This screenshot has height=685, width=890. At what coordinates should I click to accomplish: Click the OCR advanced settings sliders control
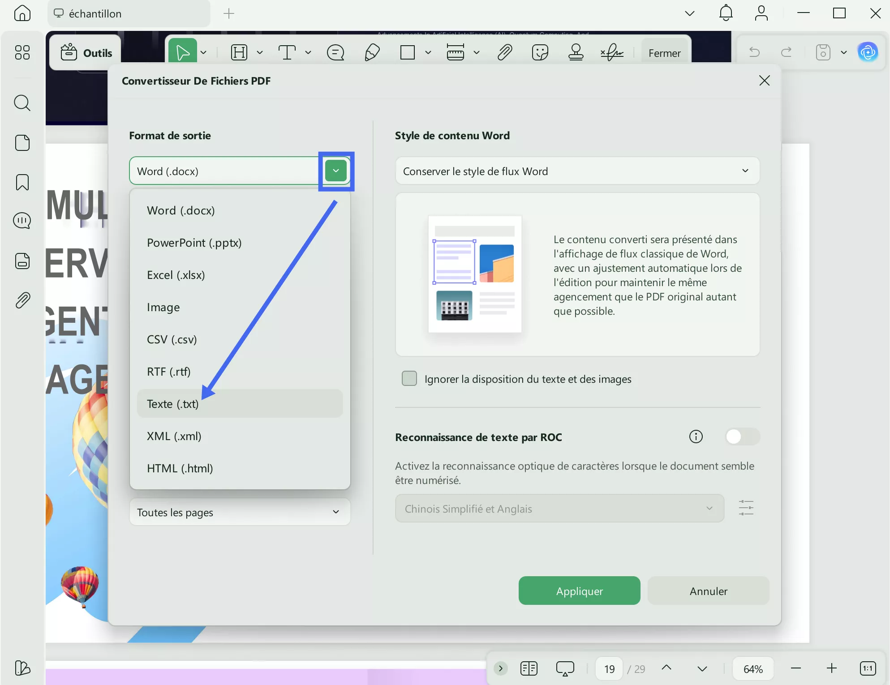point(746,508)
